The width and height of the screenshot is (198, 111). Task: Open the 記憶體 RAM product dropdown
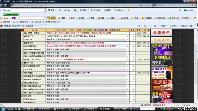(128, 43)
